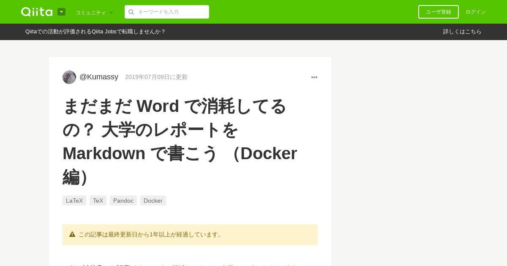Open the article's three-dot more menu

point(314,77)
